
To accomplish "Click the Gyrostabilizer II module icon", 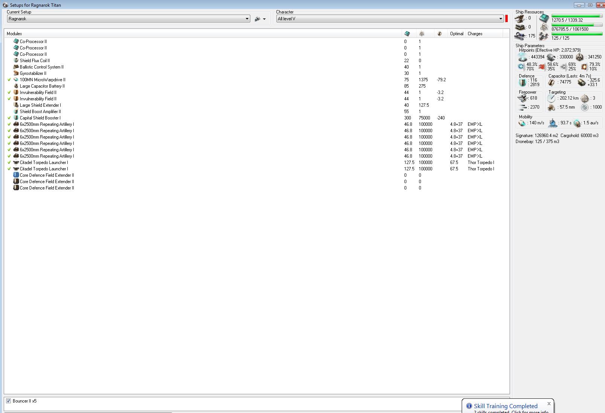I will (x=16, y=73).
